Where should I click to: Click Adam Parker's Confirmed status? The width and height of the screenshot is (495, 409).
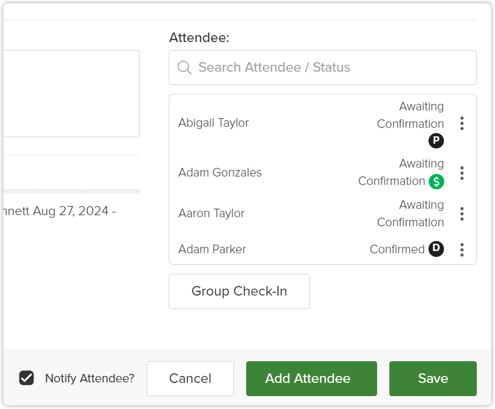click(x=397, y=249)
